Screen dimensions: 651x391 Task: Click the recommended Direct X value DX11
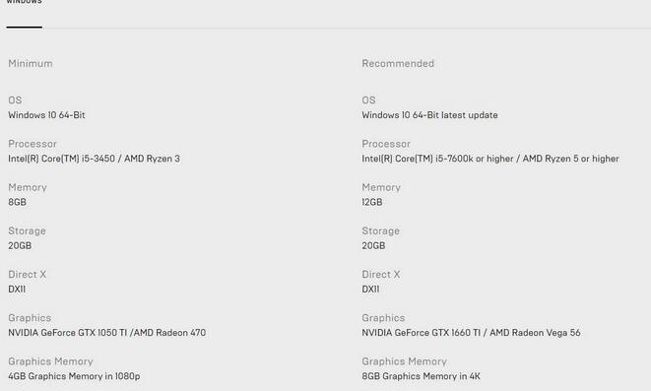(370, 290)
